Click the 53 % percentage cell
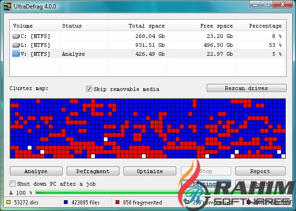The width and height of the screenshot is (296, 211). point(275,45)
